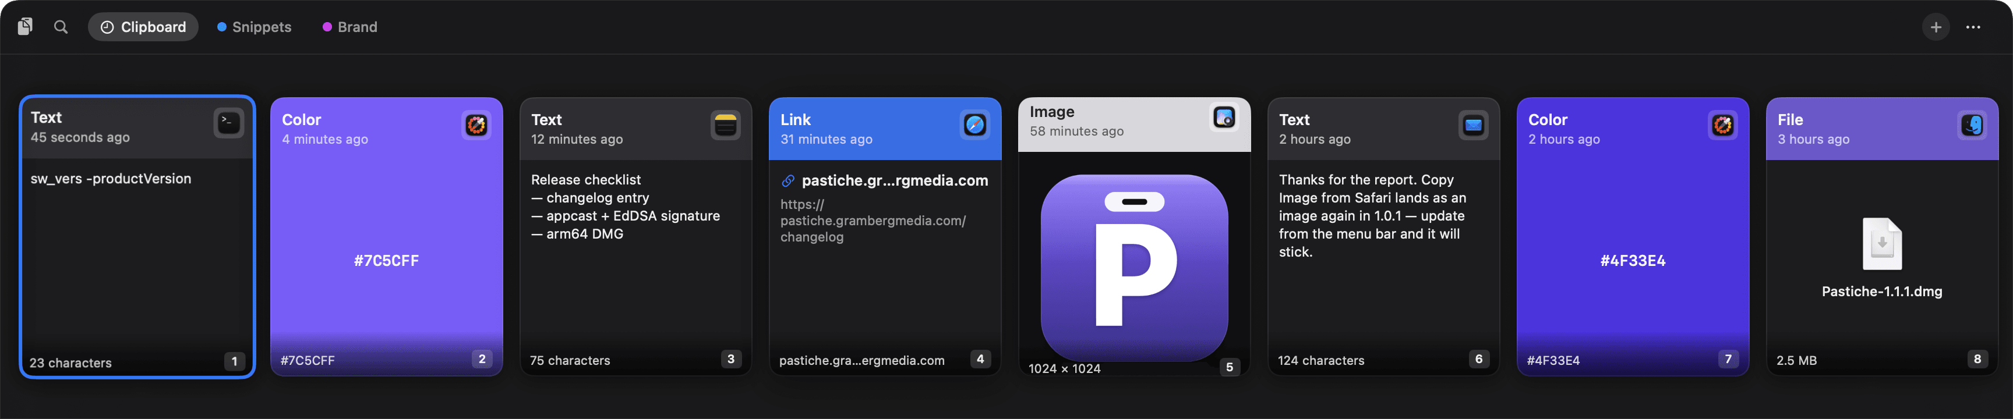
Task: Click the "1024 × 1024" image dimensions label
Action: pos(1064,368)
